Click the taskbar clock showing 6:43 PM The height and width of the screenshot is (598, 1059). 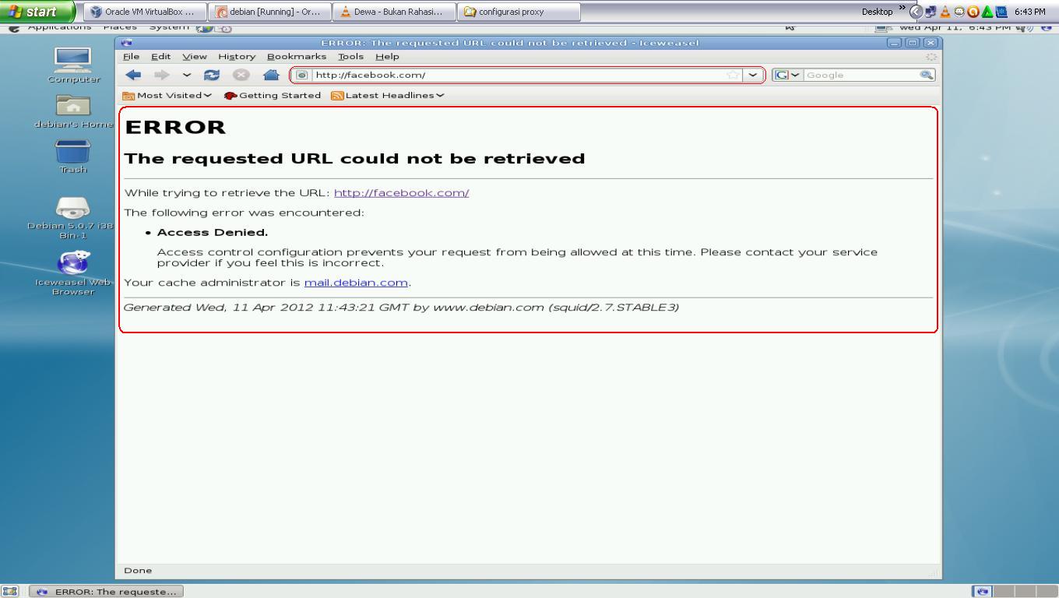click(1029, 12)
